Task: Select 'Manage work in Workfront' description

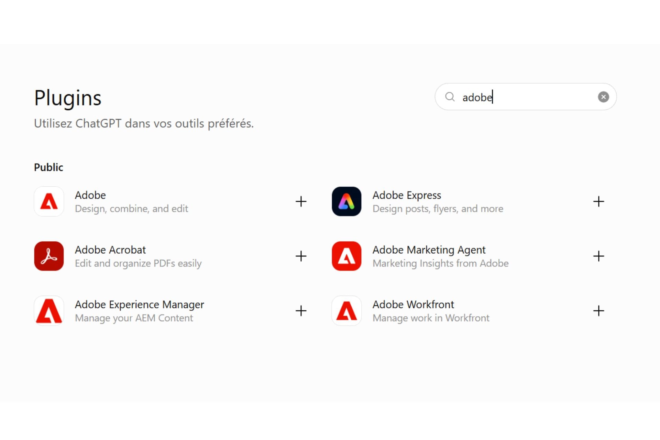Action: tap(431, 318)
